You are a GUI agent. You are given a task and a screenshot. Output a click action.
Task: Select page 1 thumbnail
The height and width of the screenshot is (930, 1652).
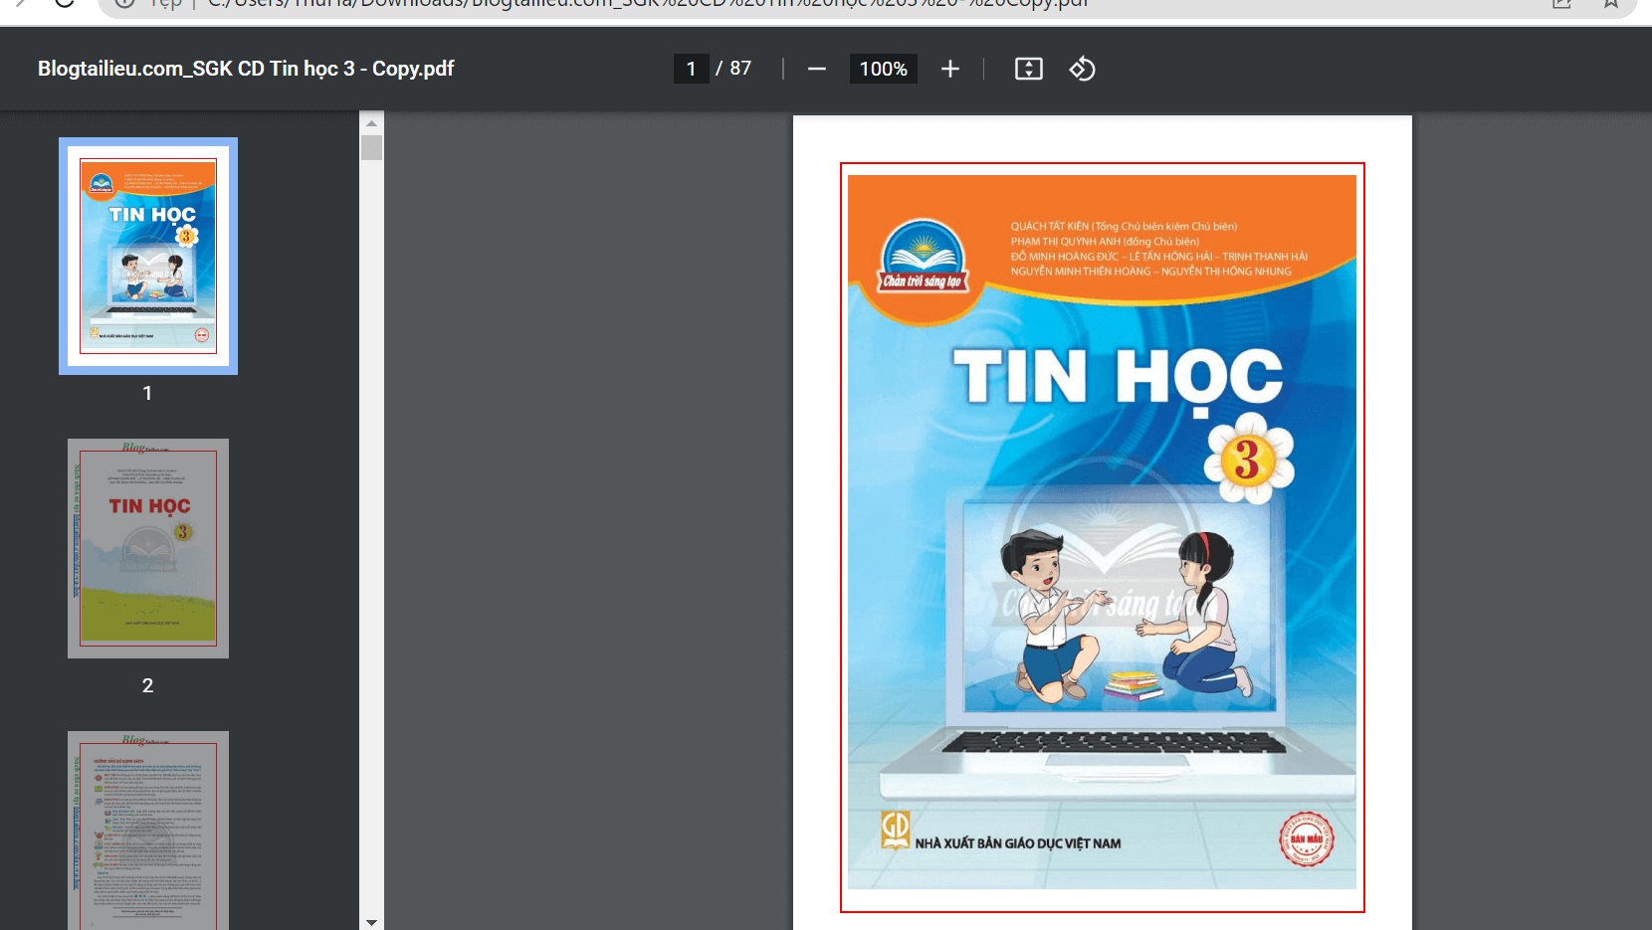[x=148, y=256]
